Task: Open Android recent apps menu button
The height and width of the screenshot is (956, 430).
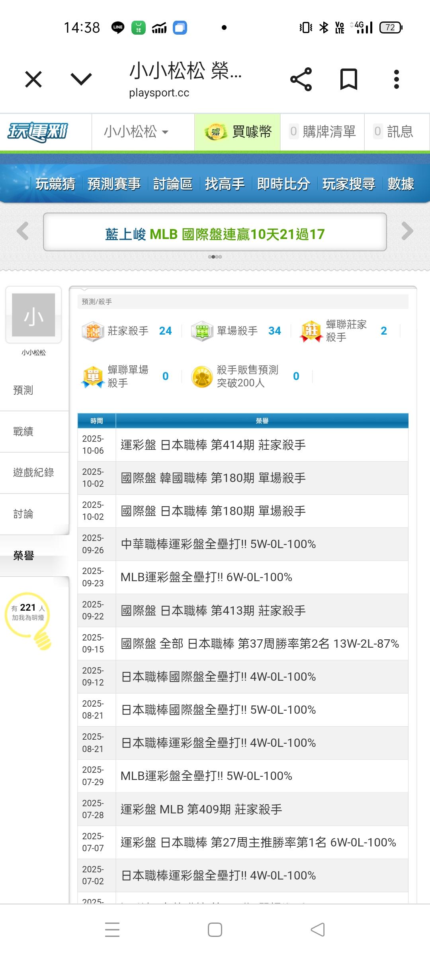Action: coord(112,929)
